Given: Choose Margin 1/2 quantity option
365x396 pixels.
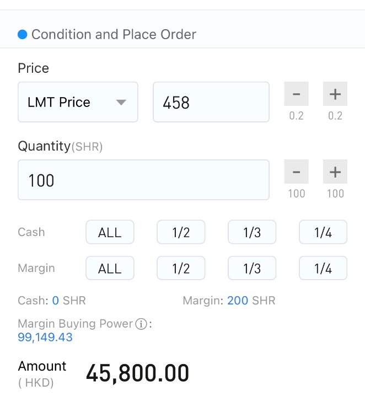Looking at the screenshot, I should pyautogui.click(x=181, y=268).
